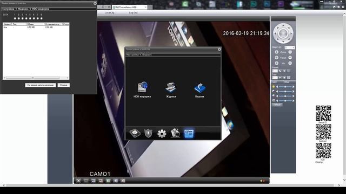346x194 pixels.
Task: Click the Log Out menu item
Action: (x=133, y=13)
